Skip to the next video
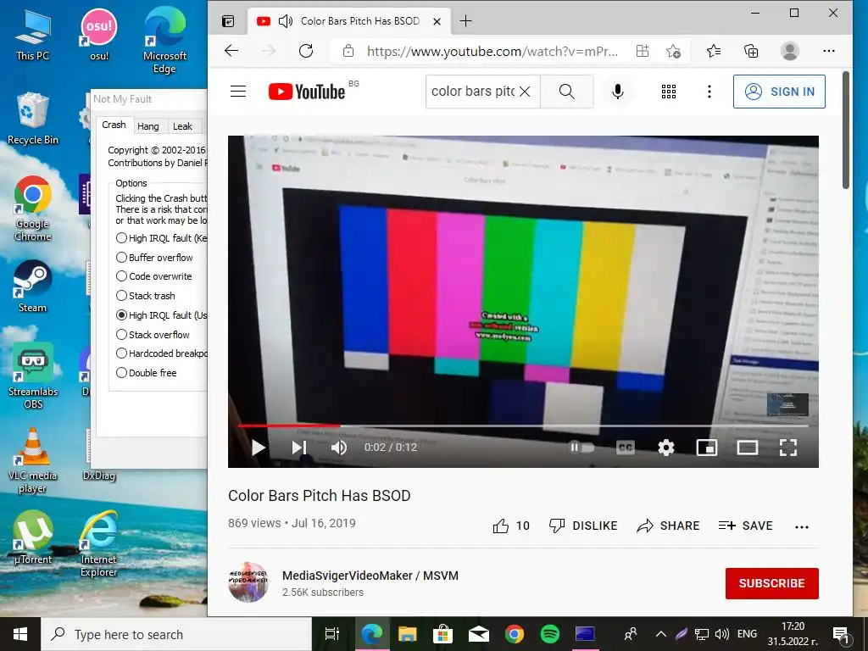Screen dimensions: 868x651 pos(299,448)
